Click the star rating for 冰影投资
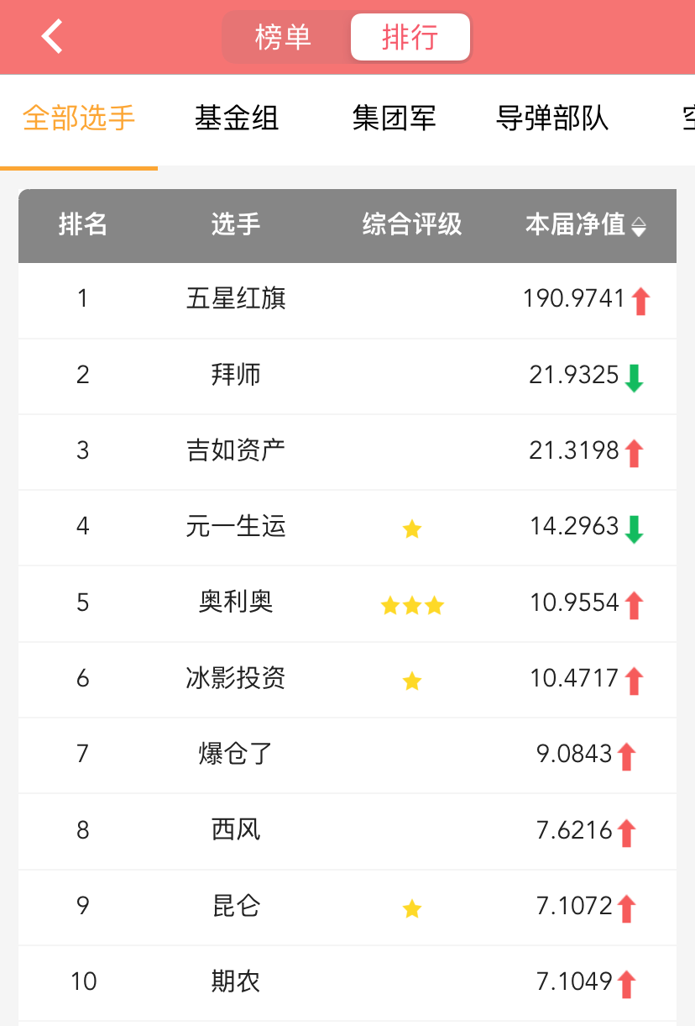695x1026 pixels. tap(411, 681)
